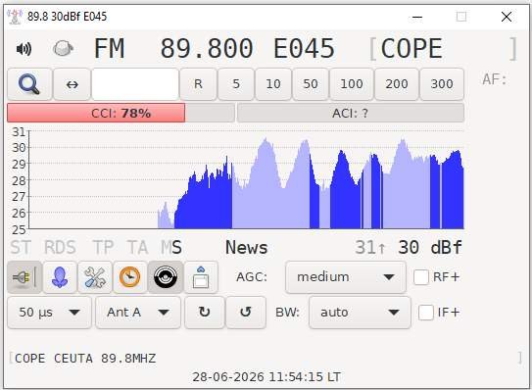This screenshot has height=390, width=532.
Task: Open the spectral scan magnifier tool
Action: click(x=29, y=84)
